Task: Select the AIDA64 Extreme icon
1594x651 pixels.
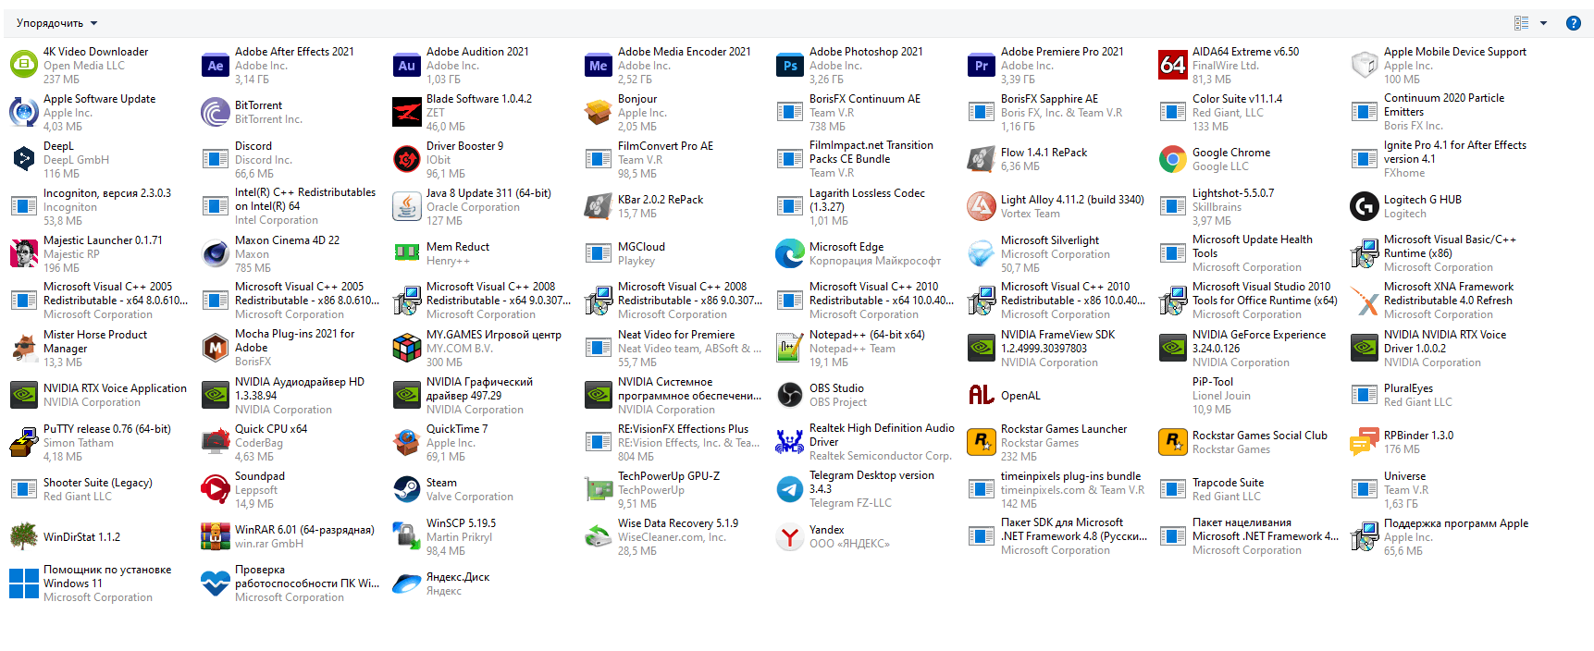Action: pos(1172,65)
